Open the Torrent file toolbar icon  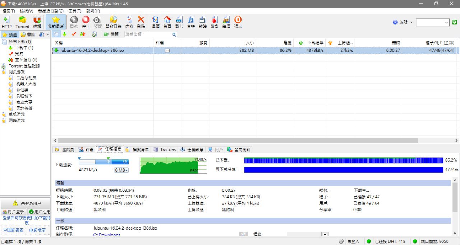tap(22, 22)
